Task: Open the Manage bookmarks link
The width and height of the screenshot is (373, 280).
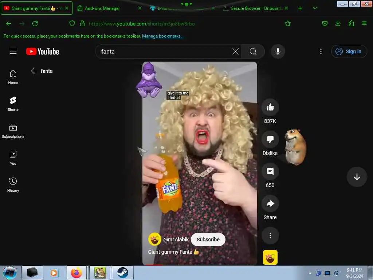Action: 163,36
